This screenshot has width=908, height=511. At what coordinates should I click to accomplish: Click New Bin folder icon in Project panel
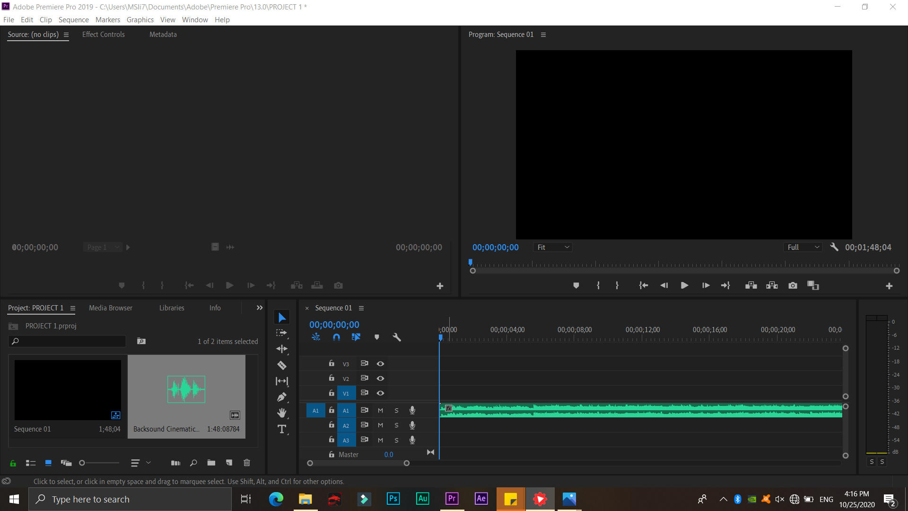point(211,463)
